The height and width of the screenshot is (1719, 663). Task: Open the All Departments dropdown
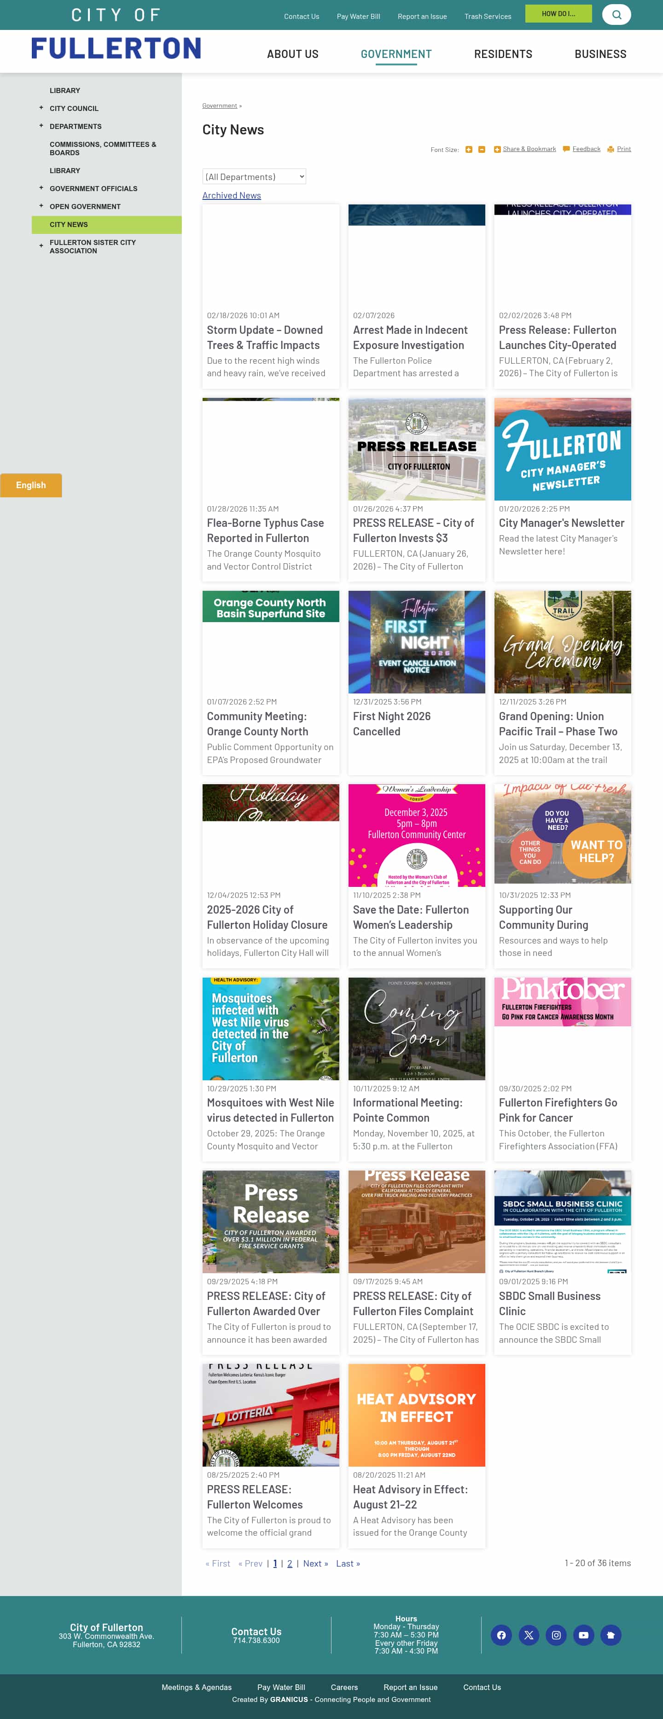pyautogui.click(x=254, y=176)
